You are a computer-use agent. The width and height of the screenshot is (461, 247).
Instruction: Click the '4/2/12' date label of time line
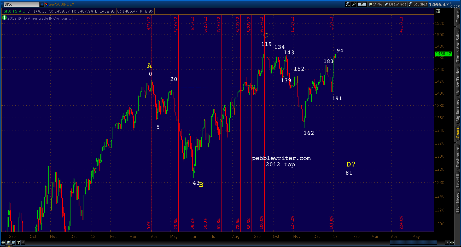click(149, 24)
